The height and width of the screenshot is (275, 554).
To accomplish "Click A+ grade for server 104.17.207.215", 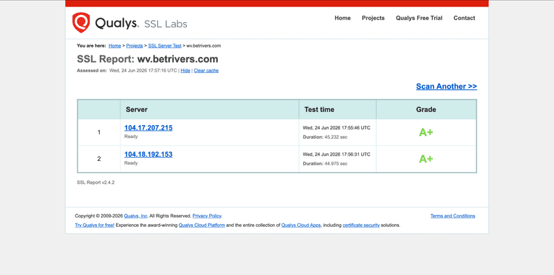I will 426,132.
